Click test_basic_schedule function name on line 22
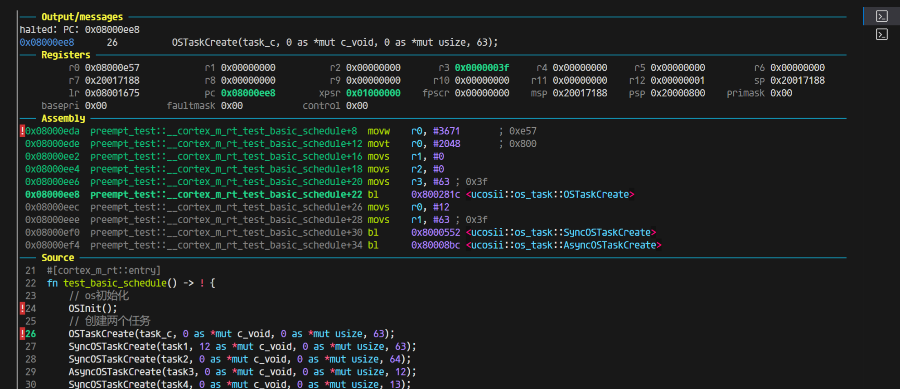900x389 pixels. pyautogui.click(x=115, y=283)
